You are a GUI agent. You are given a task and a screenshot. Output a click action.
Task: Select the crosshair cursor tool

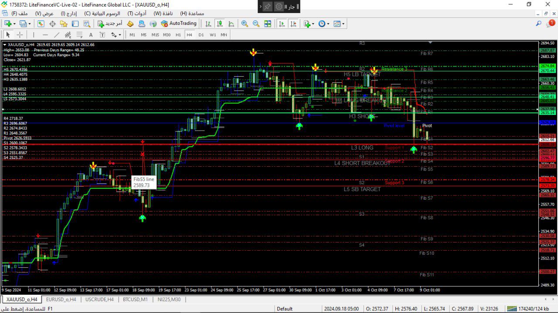click(x=20, y=35)
